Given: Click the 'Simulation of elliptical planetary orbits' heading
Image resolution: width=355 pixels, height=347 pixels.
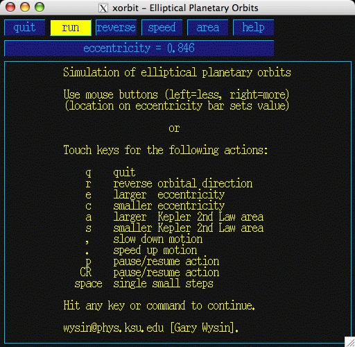Looking at the screenshot, I should tap(177, 72).
